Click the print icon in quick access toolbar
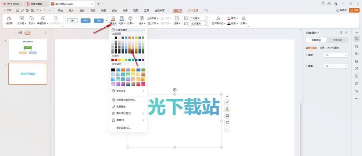Screen dimensions: 362x156 point(27,10)
